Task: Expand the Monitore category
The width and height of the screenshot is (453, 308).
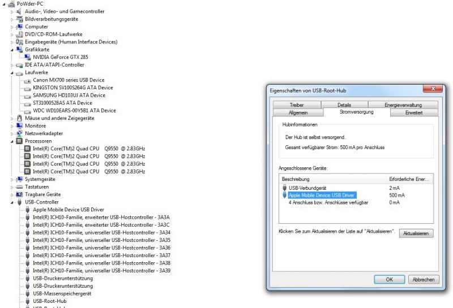Action: point(12,125)
